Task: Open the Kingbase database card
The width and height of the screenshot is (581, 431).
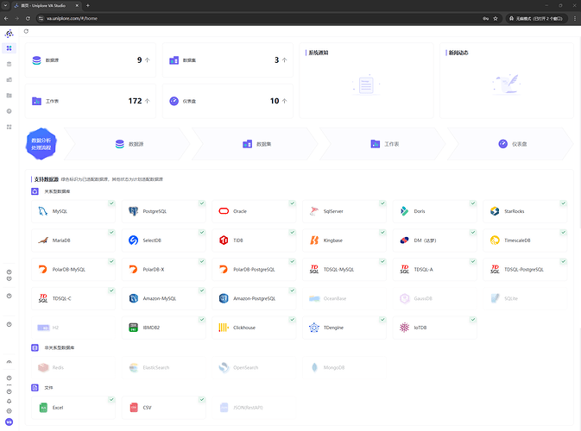Action: [344, 240]
